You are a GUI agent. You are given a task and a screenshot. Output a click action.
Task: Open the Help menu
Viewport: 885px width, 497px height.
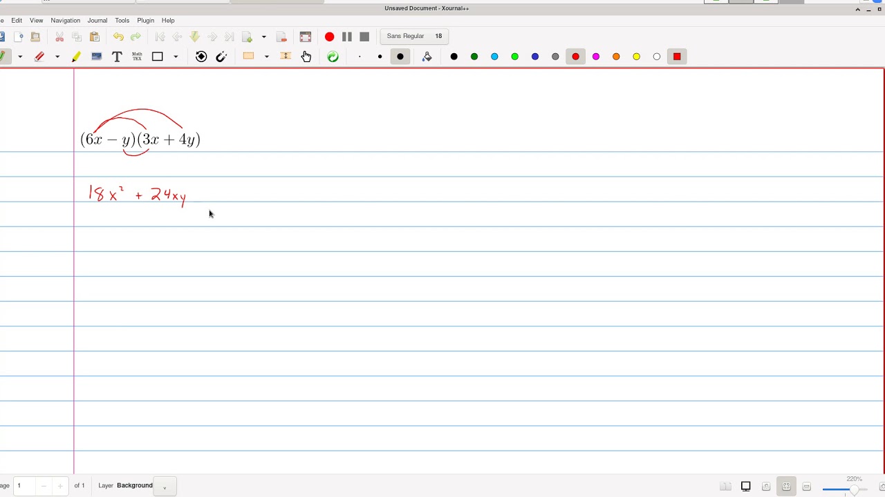[x=168, y=21]
